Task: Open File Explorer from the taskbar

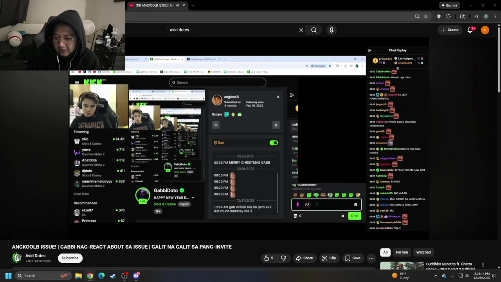Action: click(78, 276)
